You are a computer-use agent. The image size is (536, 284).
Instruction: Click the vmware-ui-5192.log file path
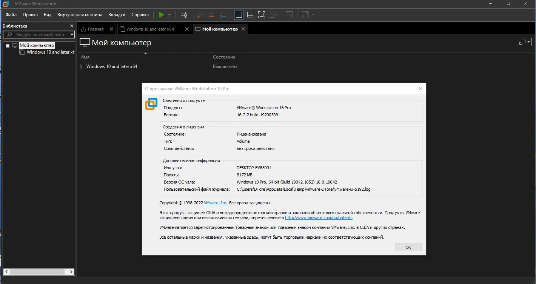click(x=303, y=189)
